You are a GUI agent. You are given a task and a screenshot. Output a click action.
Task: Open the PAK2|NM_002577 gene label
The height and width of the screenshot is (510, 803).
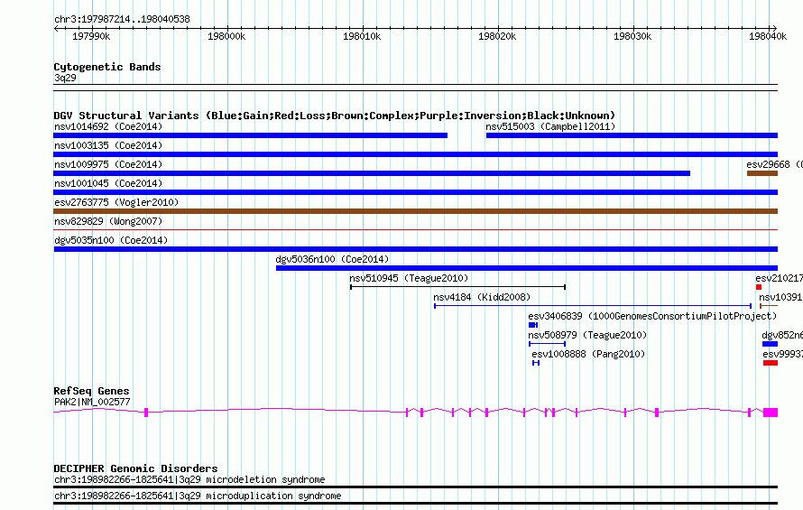(92, 402)
